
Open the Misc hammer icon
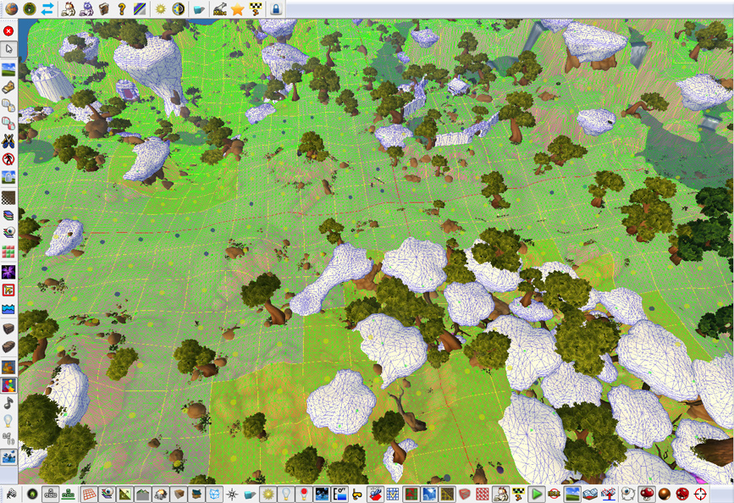219,8
